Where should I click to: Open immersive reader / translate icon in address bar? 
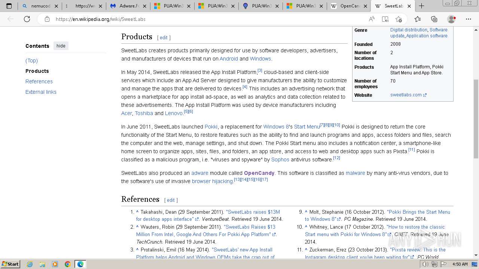click(x=385, y=19)
